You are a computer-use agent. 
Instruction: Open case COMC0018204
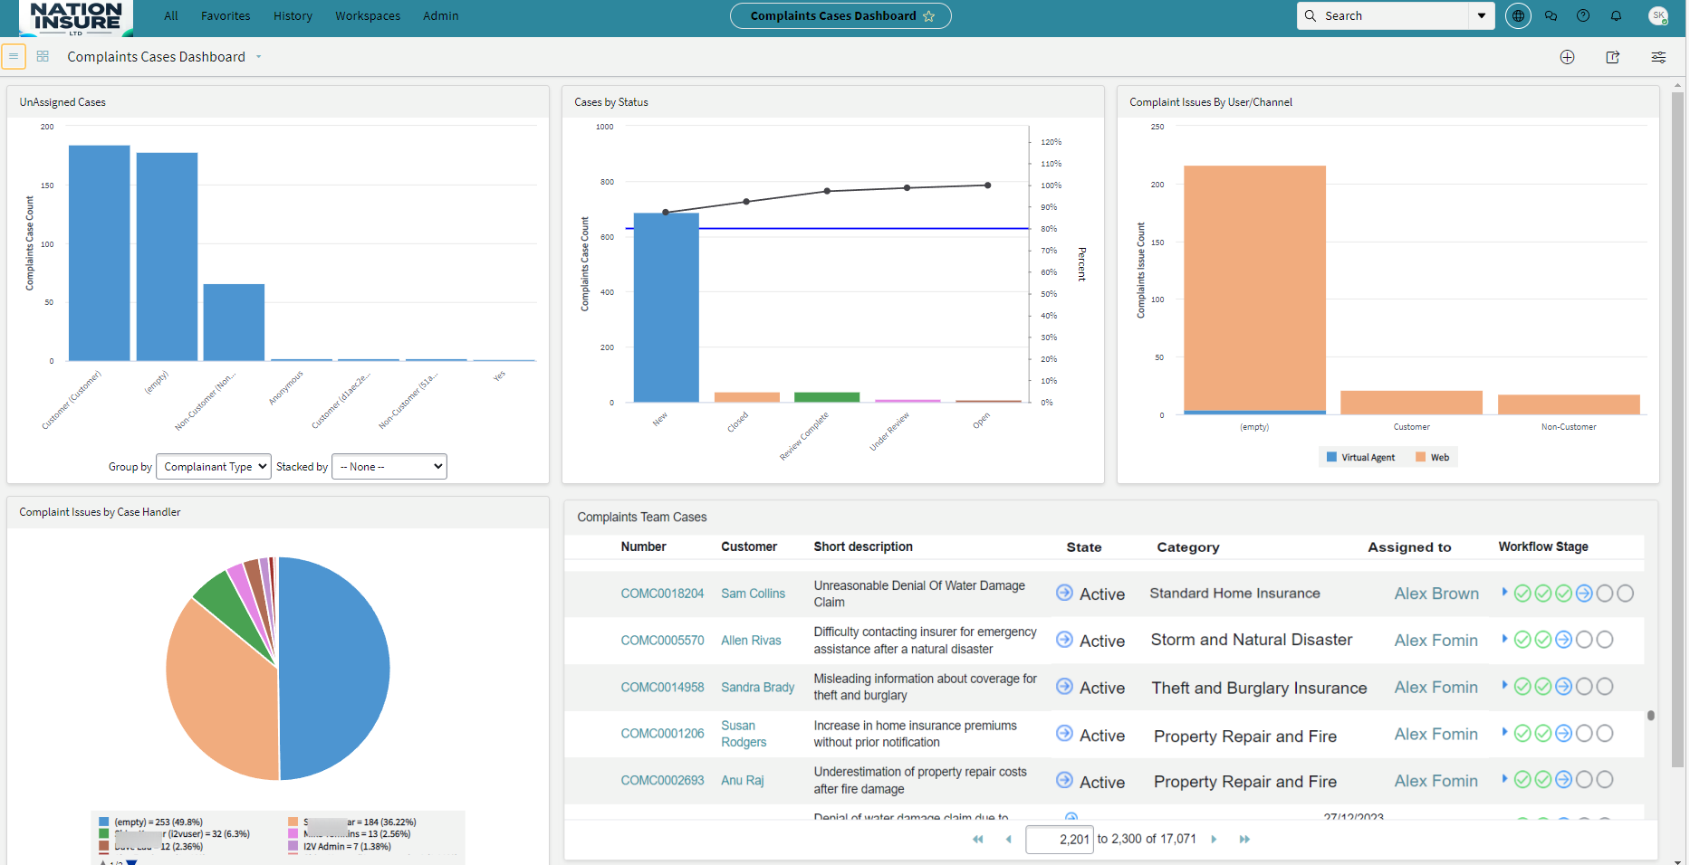662,594
